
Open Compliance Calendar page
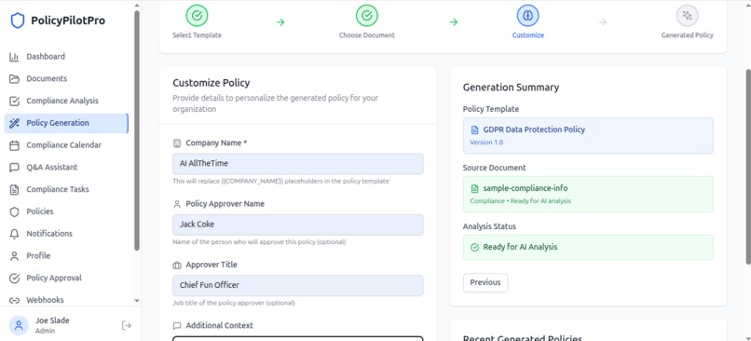[66, 145]
